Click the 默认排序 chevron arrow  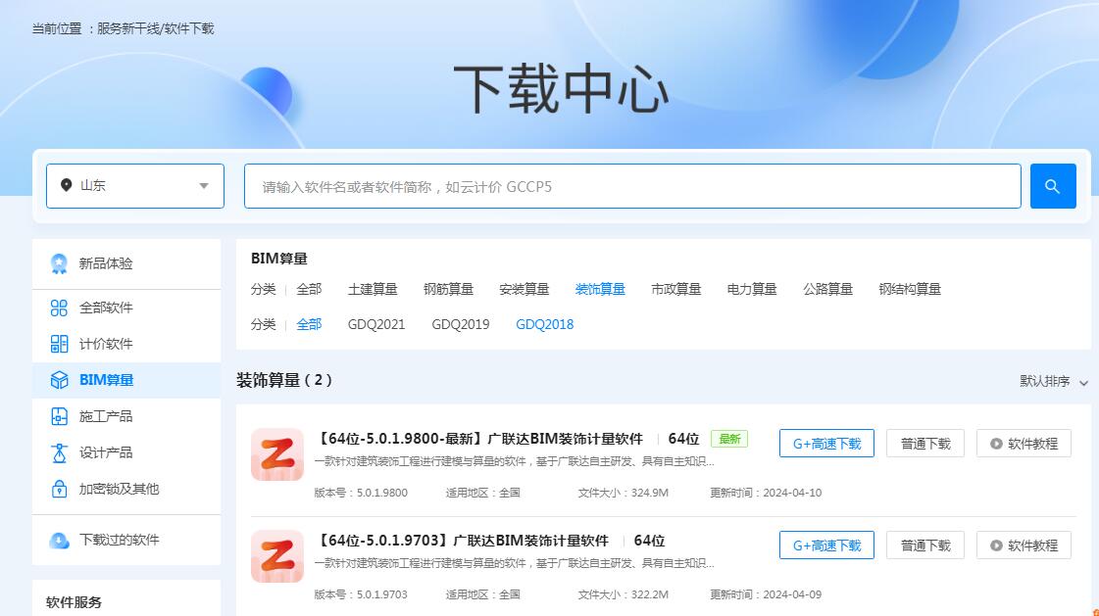click(1083, 383)
